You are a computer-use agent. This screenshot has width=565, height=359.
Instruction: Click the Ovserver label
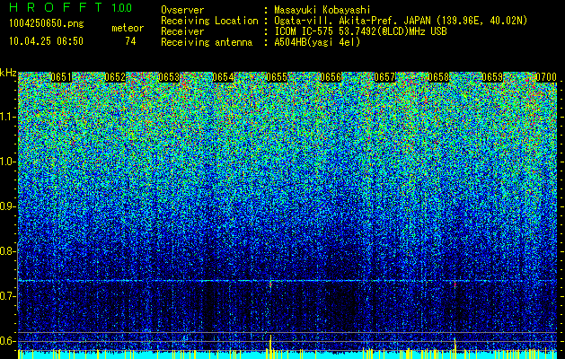click(x=182, y=10)
